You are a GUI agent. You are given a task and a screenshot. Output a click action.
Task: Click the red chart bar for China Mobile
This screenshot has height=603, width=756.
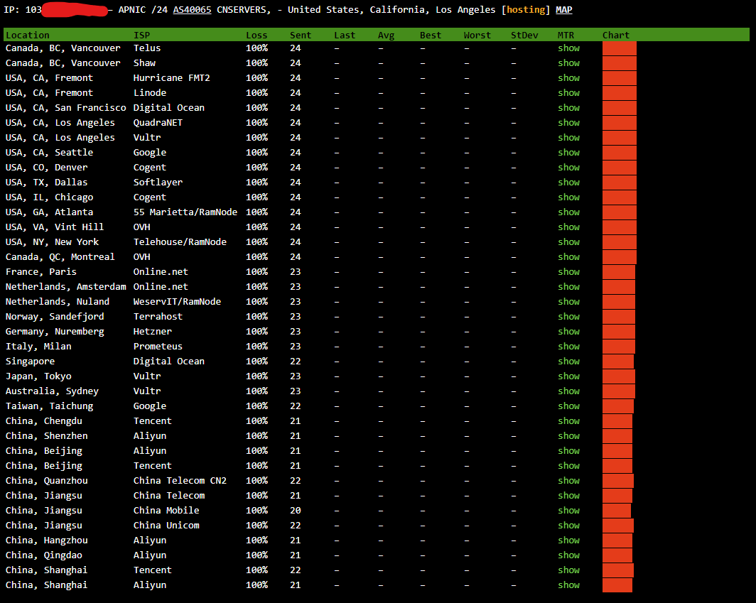[616, 511]
